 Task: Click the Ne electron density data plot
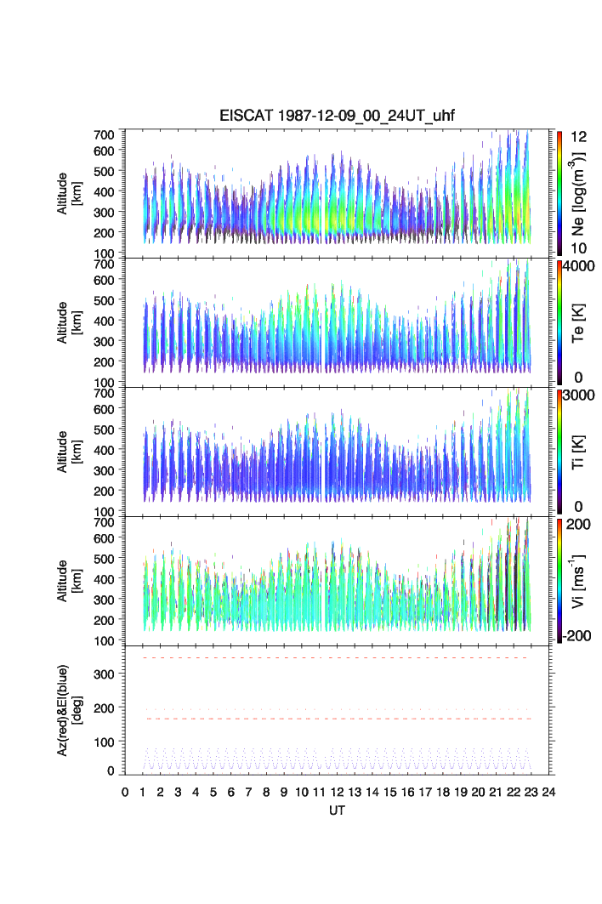tap(337, 193)
